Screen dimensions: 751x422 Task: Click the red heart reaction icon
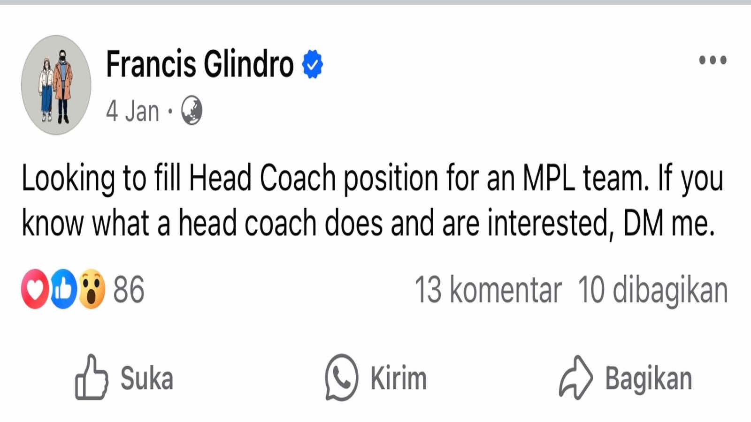click(x=34, y=289)
